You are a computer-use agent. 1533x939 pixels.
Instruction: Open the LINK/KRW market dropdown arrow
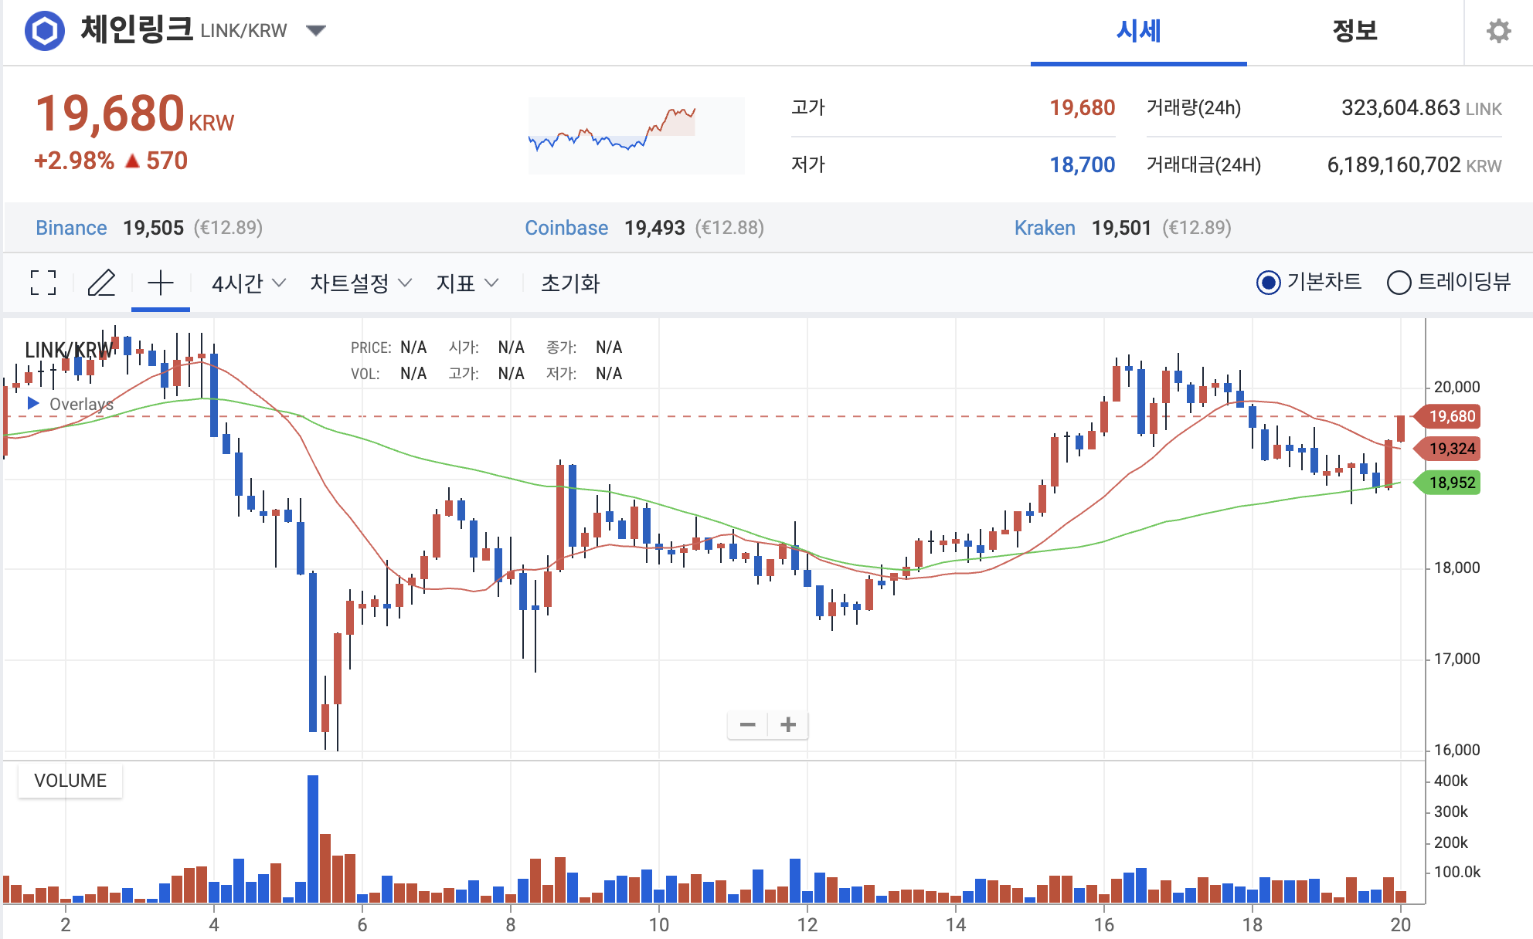315,31
